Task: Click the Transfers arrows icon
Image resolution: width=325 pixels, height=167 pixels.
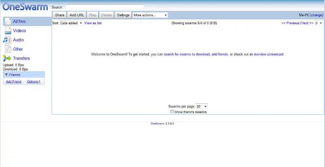Action: tap(7, 58)
